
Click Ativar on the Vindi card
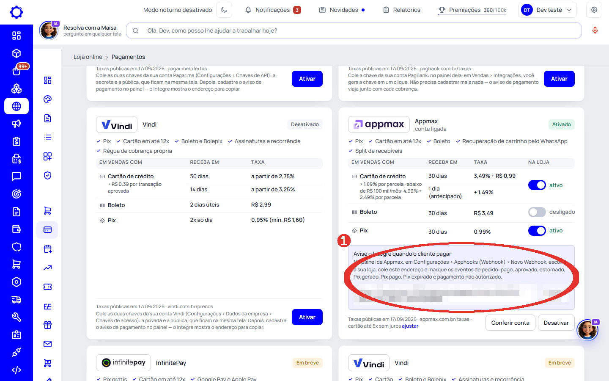click(x=307, y=317)
